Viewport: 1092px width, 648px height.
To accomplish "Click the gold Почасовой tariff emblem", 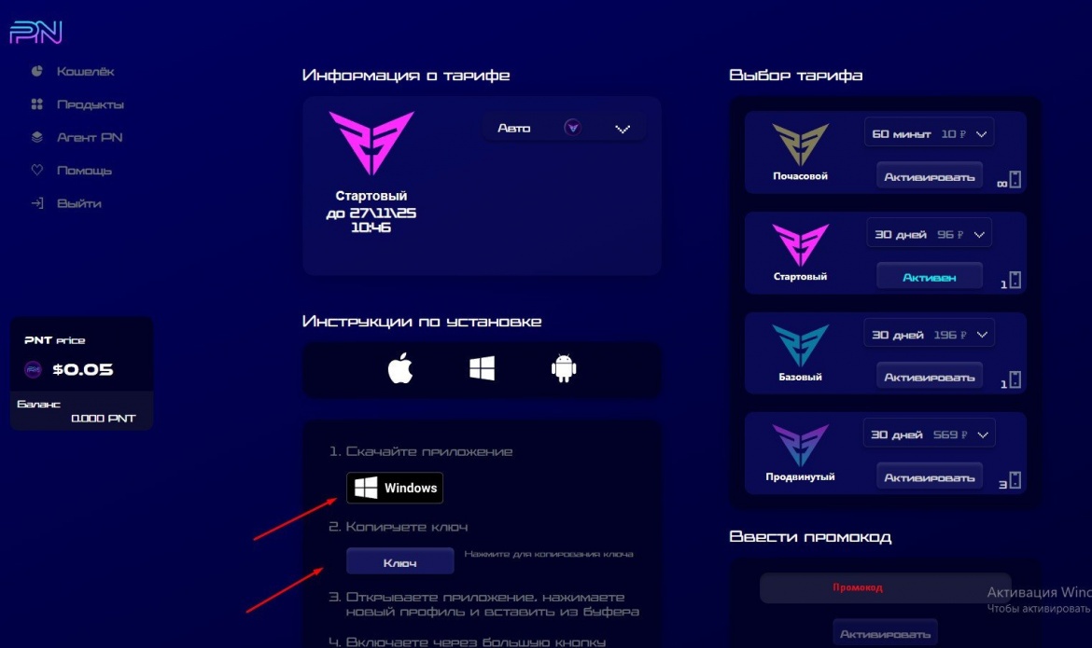I will [800, 145].
